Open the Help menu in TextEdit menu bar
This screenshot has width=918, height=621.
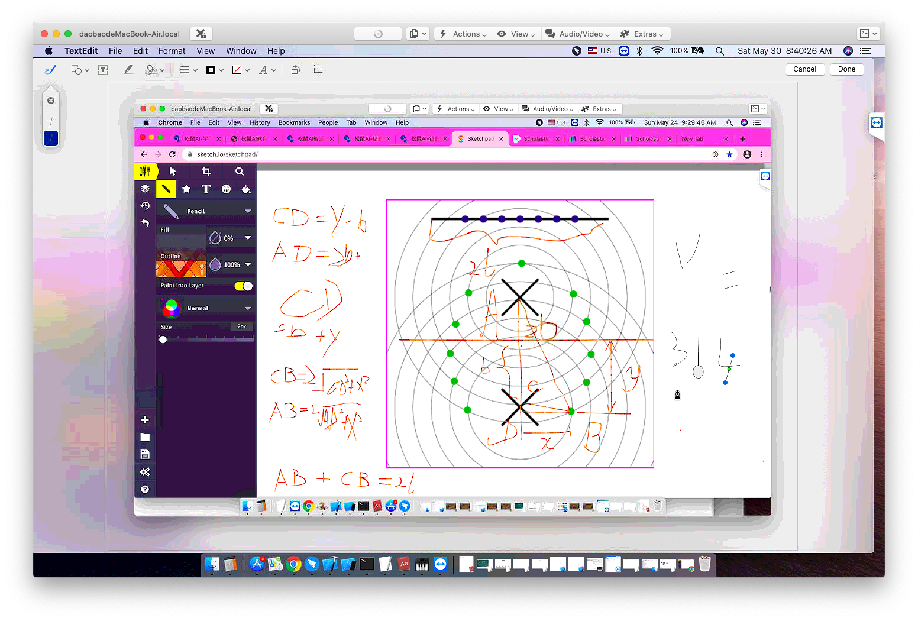tap(276, 51)
